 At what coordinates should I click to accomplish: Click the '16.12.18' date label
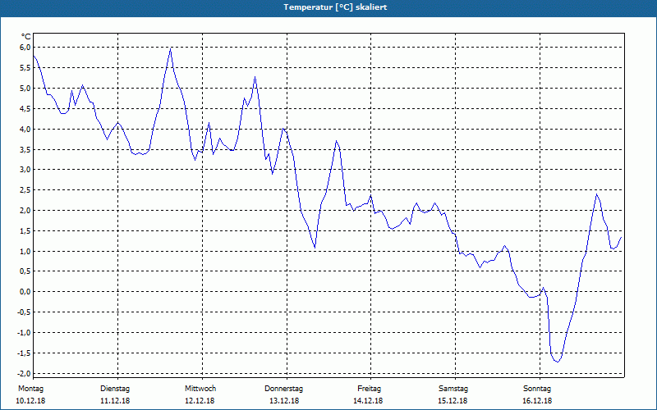pos(537,401)
